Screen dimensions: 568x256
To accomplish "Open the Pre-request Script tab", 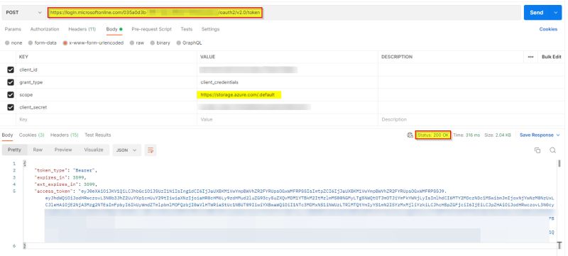I will tap(151, 29).
